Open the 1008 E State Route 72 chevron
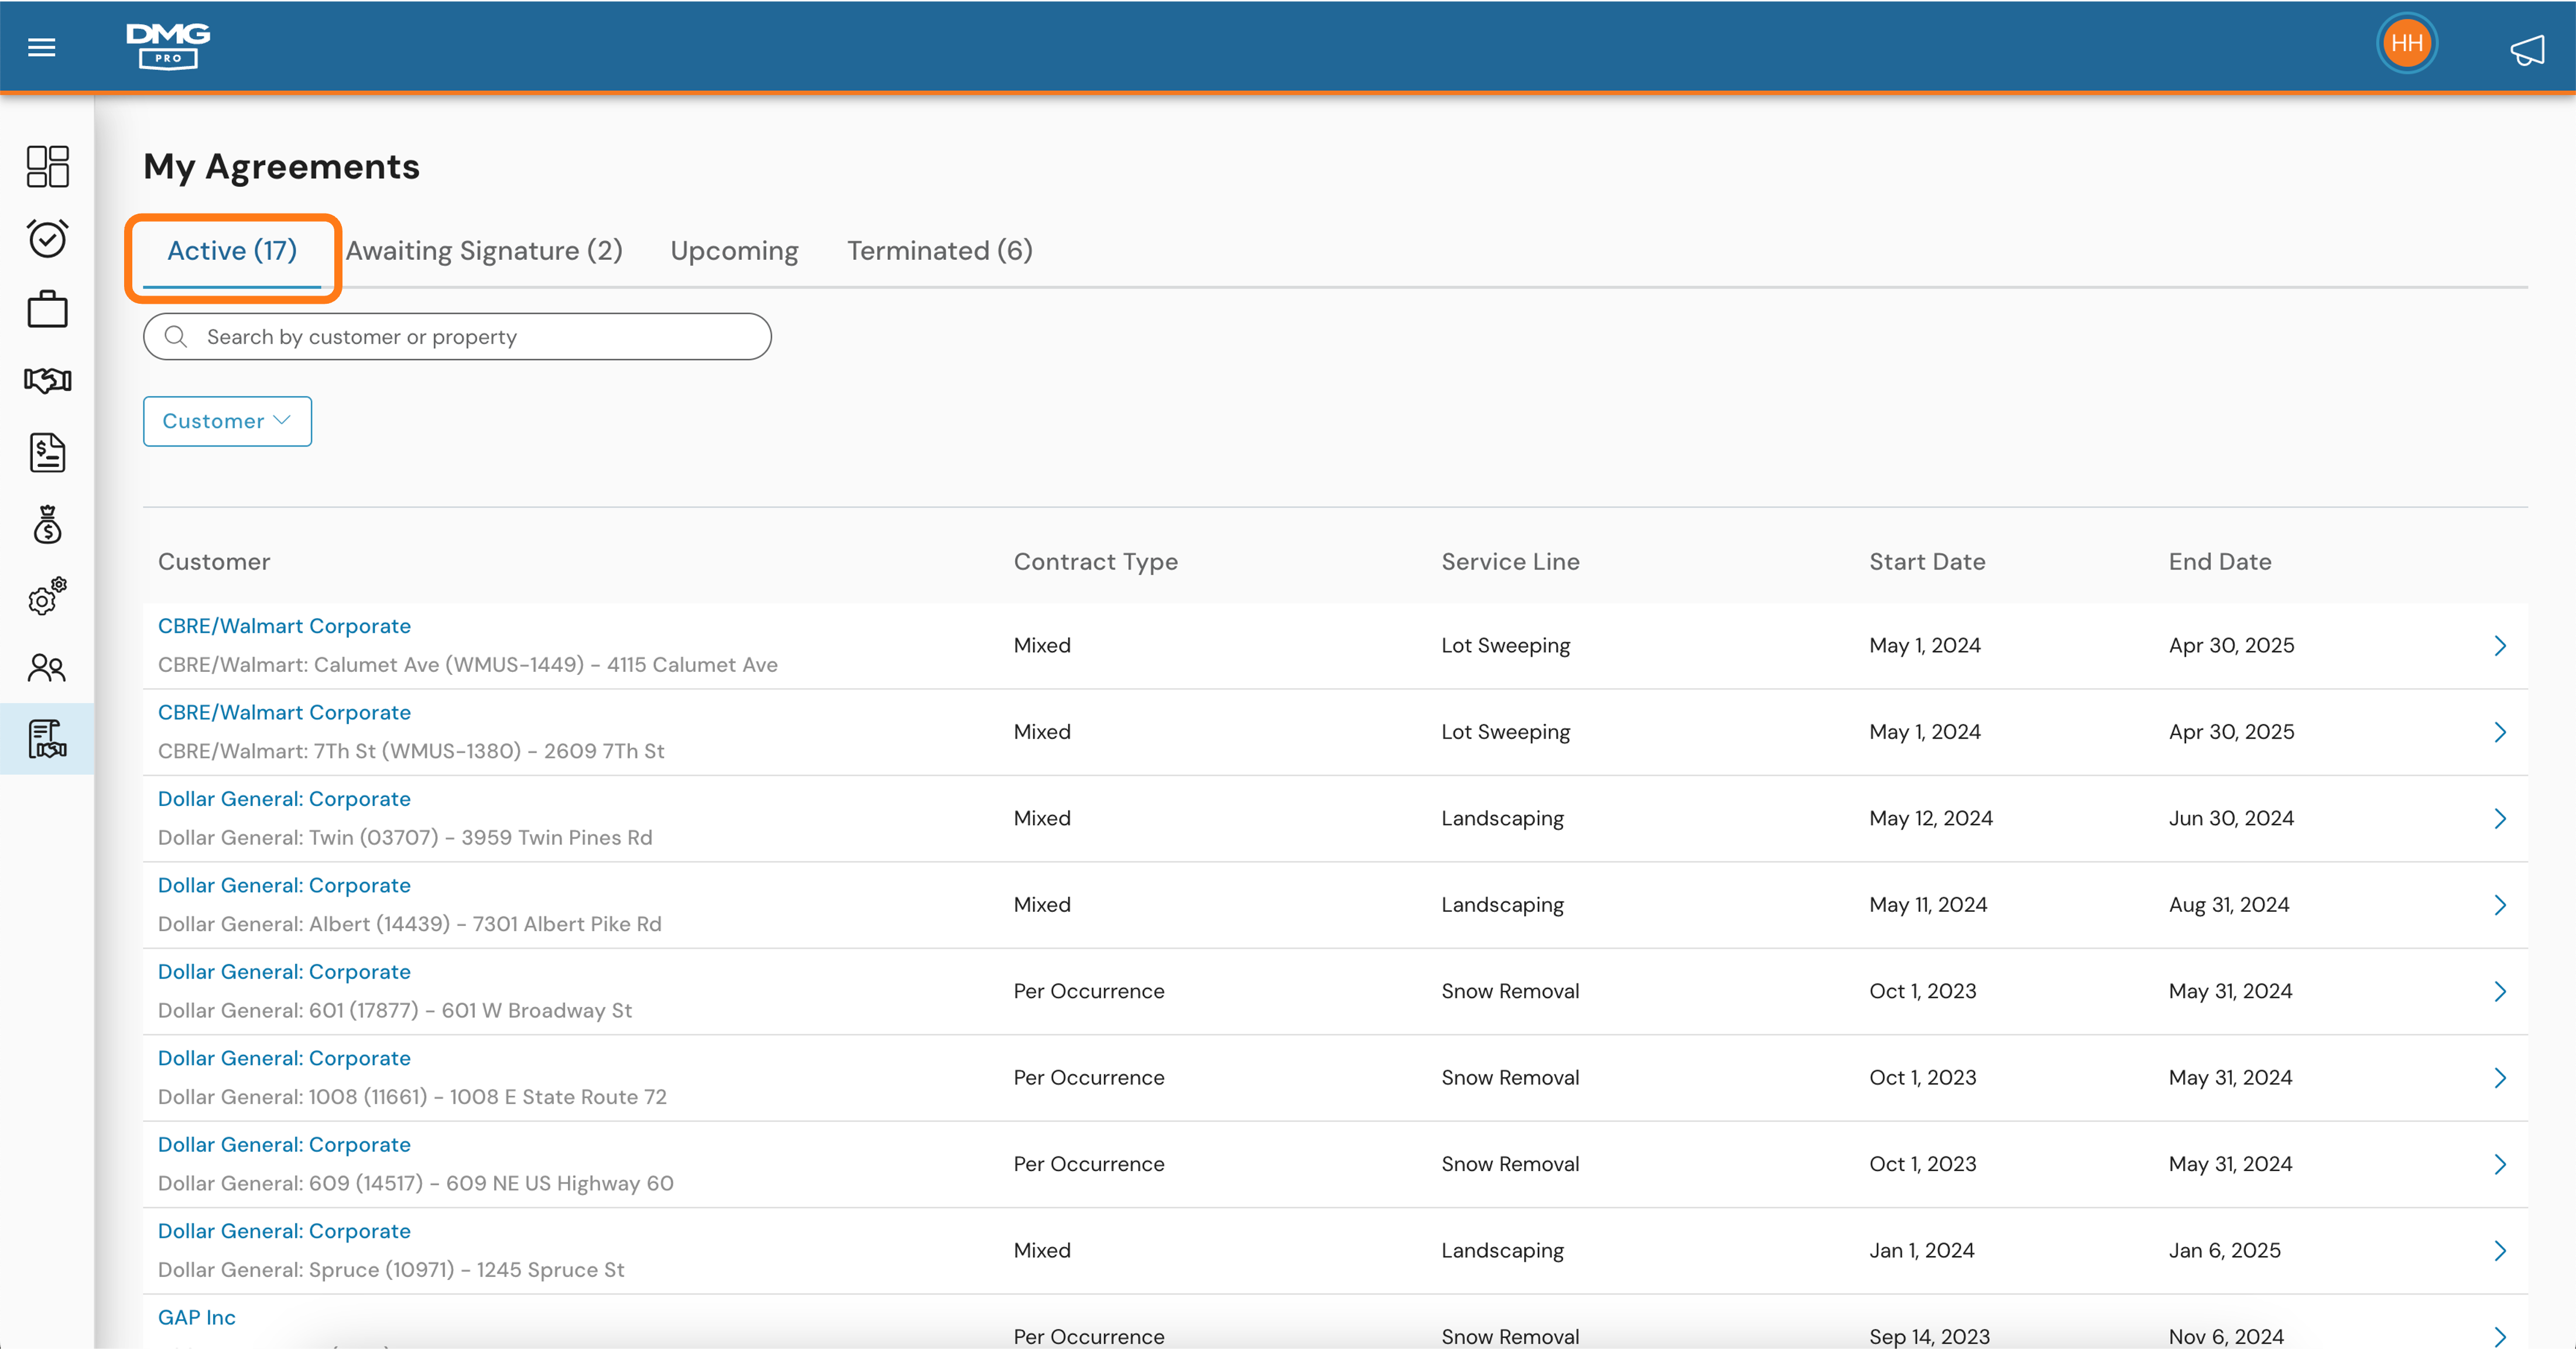 (x=2500, y=1078)
